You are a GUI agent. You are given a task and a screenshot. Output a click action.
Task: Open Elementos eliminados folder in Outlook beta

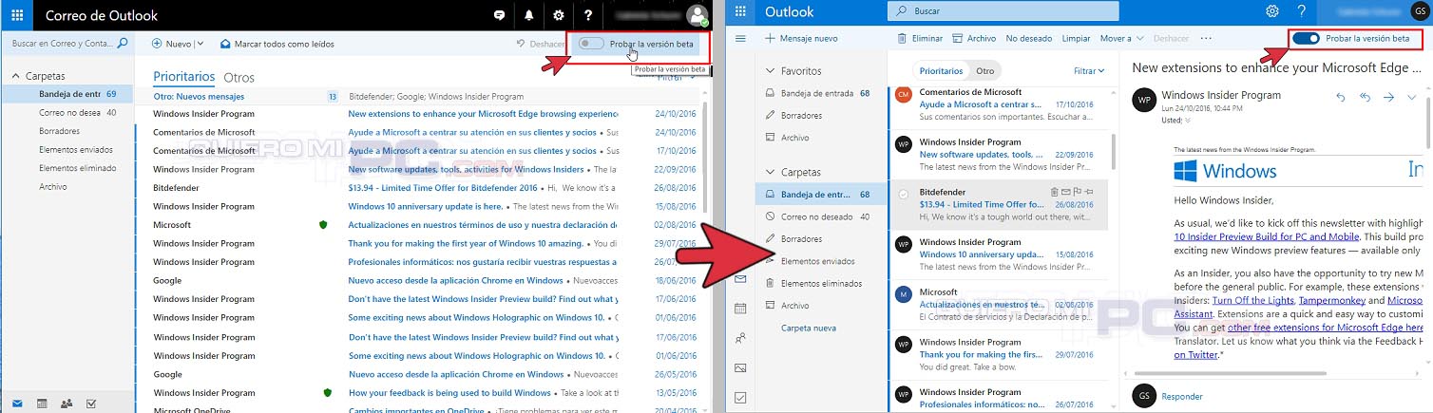tap(821, 283)
